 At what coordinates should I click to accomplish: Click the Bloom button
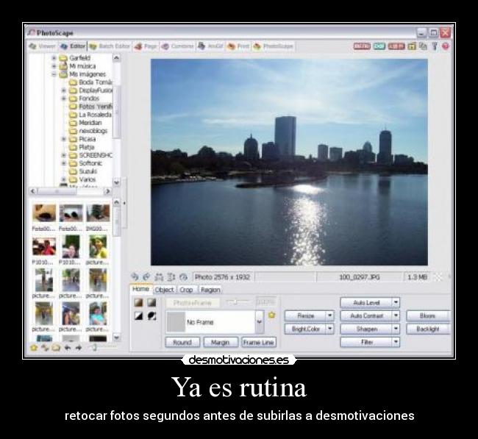pos(428,315)
